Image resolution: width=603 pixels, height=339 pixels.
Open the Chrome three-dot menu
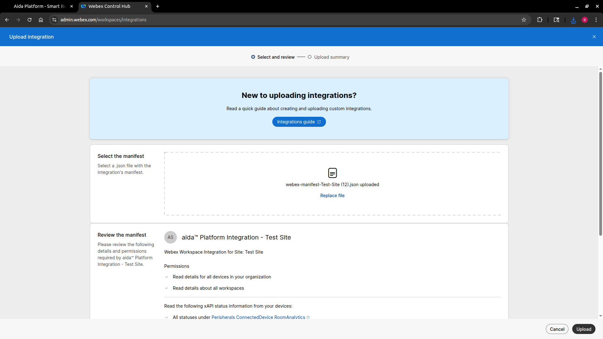(596, 19)
